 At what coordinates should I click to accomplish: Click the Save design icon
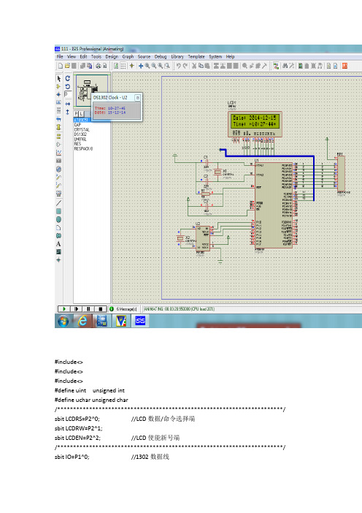[74, 66]
